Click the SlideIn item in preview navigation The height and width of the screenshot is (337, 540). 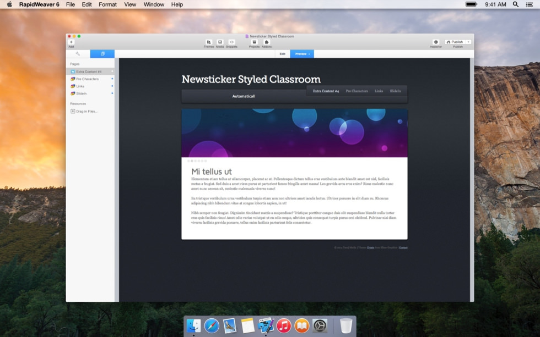pyautogui.click(x=396, y=91)
